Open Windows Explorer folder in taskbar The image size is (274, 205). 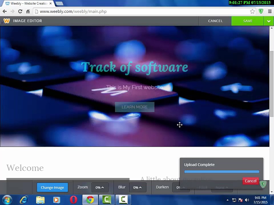coord(40,200)
